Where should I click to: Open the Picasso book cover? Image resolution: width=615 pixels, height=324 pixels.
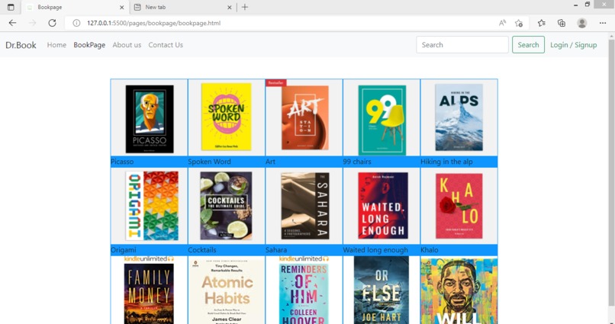[x=150, y=119]
